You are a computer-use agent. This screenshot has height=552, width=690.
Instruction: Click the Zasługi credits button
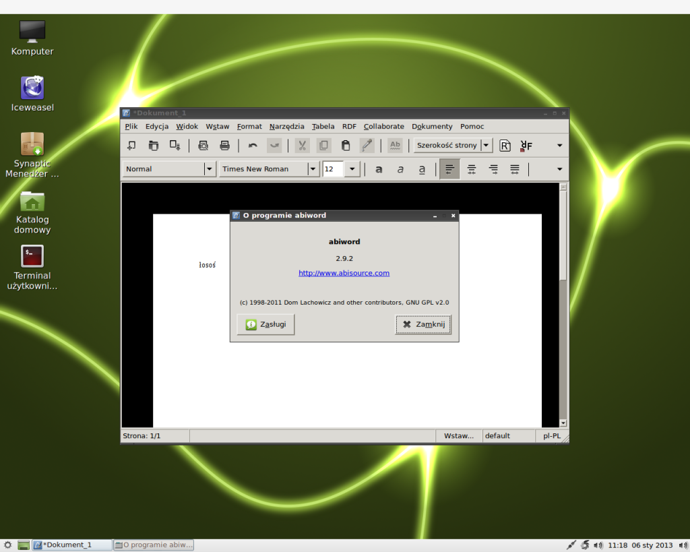click(x=265, y=324)
